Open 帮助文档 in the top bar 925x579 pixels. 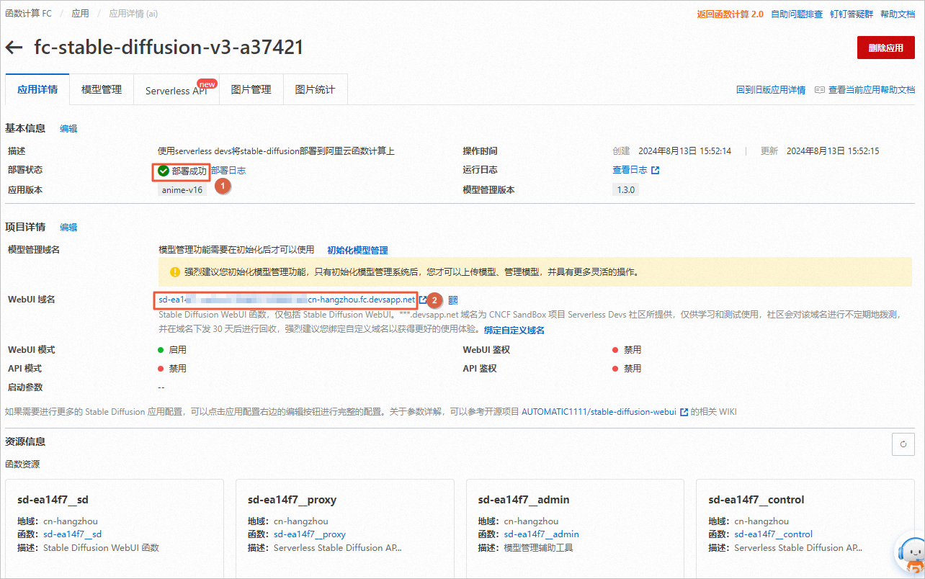coord(898,14)
